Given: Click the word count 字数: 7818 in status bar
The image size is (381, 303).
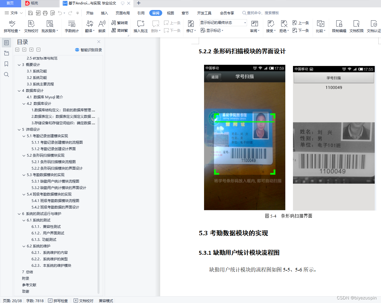Looking at the screenshot, I should (x=35, y=301).
